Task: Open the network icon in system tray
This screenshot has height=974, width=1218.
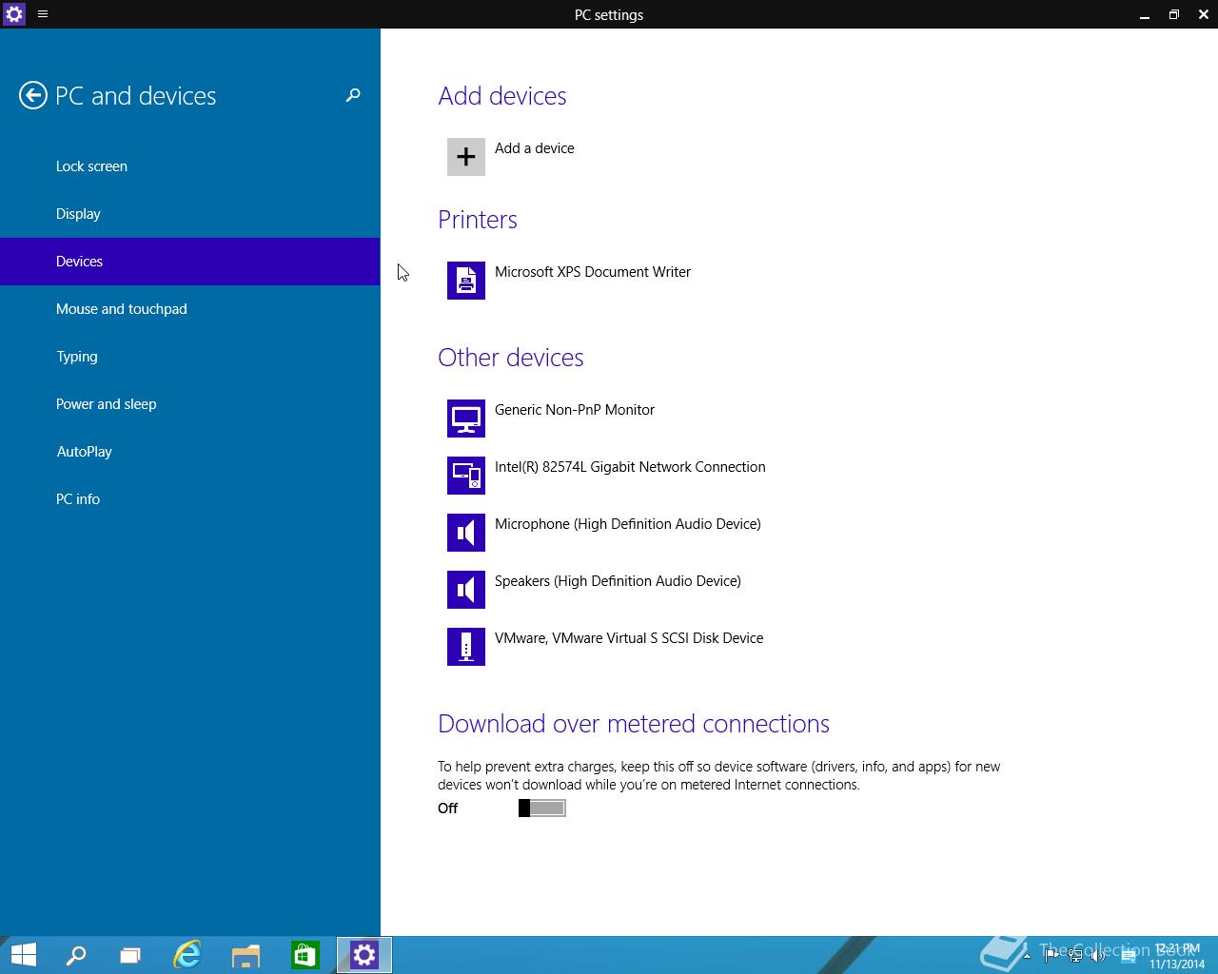Action: coord(1074,956)
